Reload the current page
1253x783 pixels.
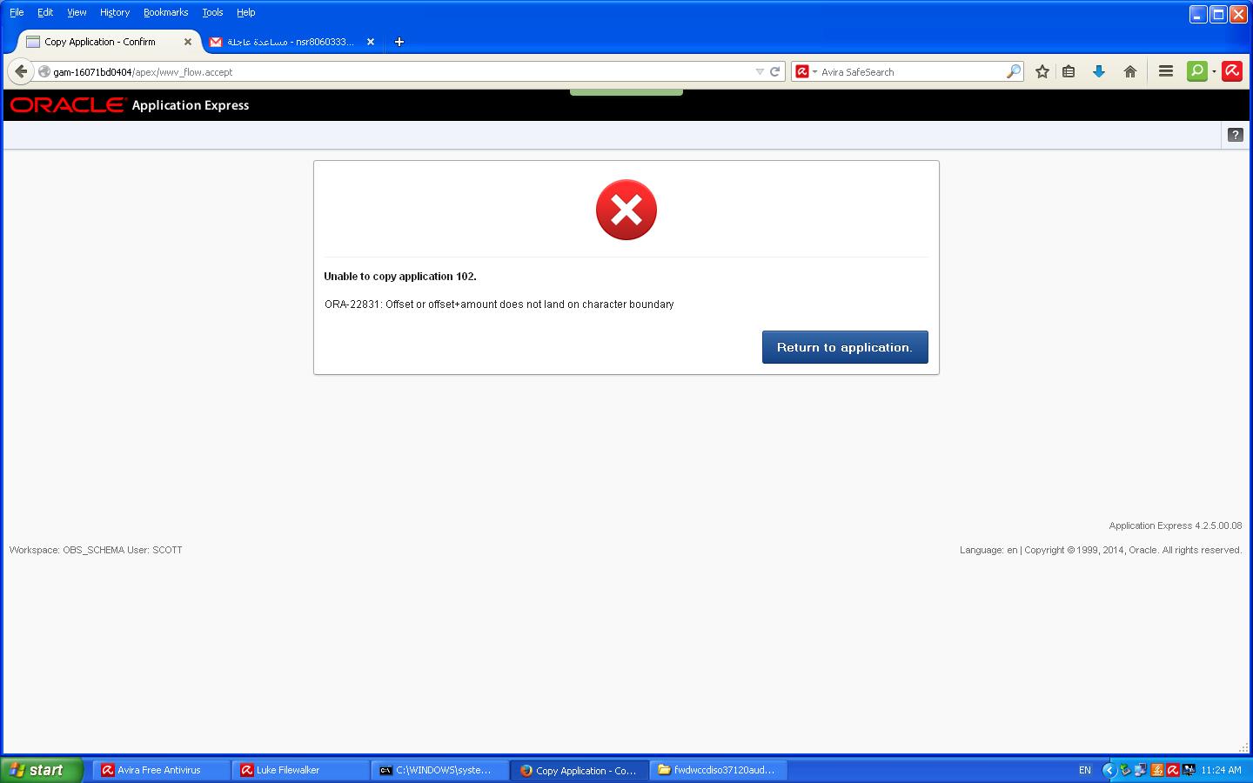tap(774, 72)
